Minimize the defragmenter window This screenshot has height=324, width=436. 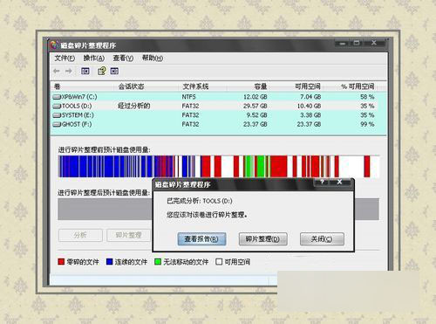(x=343, y=44)
